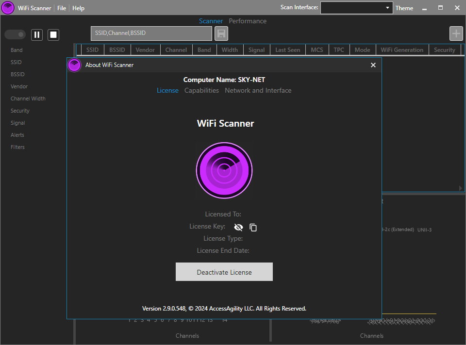Expand the Band filter in sidebar
The width and height of the screenshot is (466, 345).
click(17, 50)
